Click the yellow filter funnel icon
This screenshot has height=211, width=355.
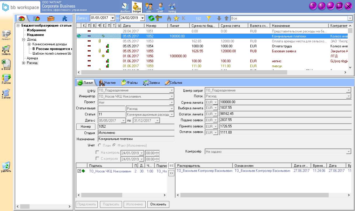[x=208, y=18]
